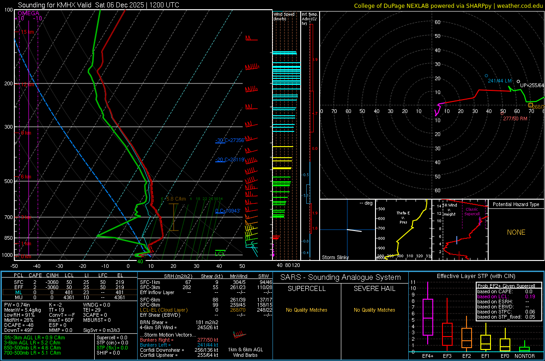Select the EFF parcel row
This screenshot has height=361, width=545.
[70, 287]
